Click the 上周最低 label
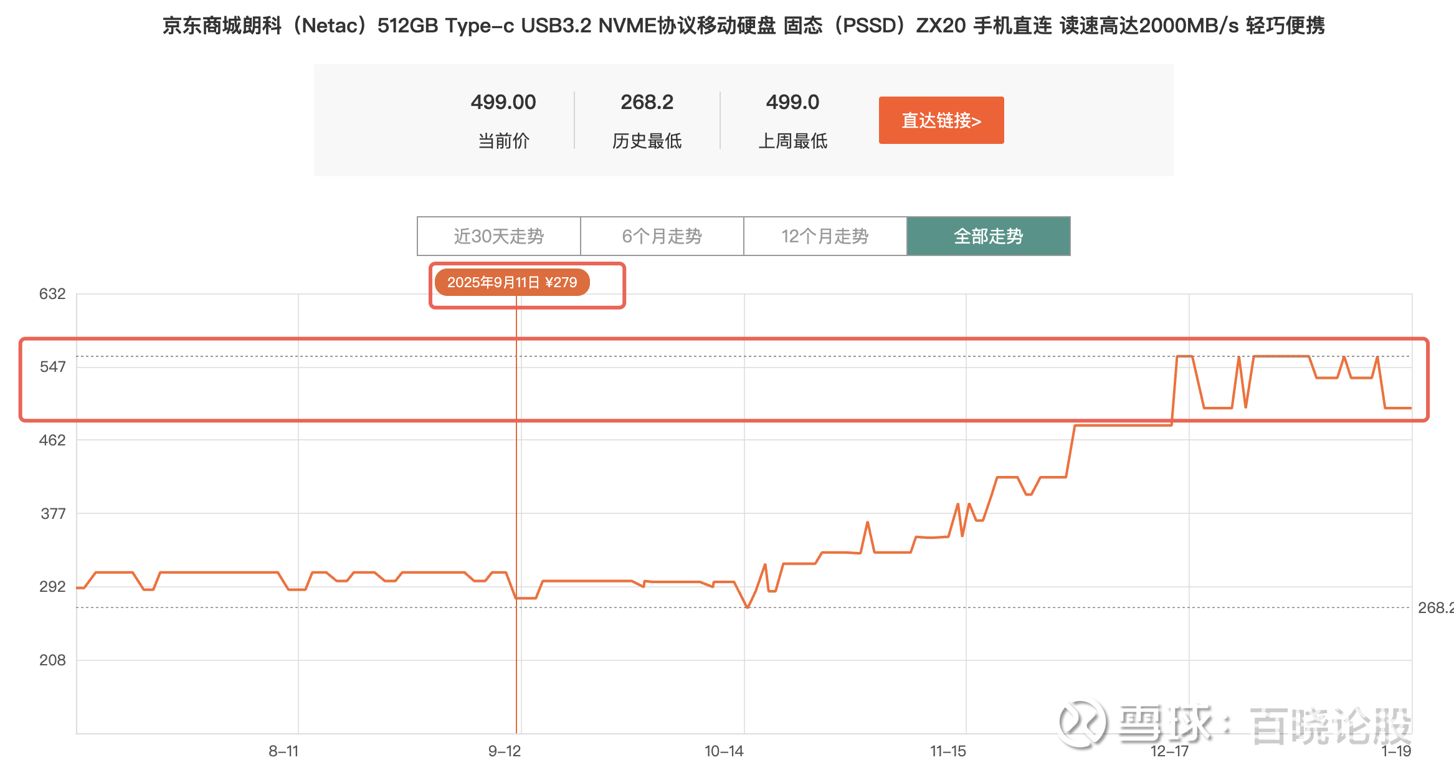Viewport: 1454px width, 770px height. click(x=792, y=141)
